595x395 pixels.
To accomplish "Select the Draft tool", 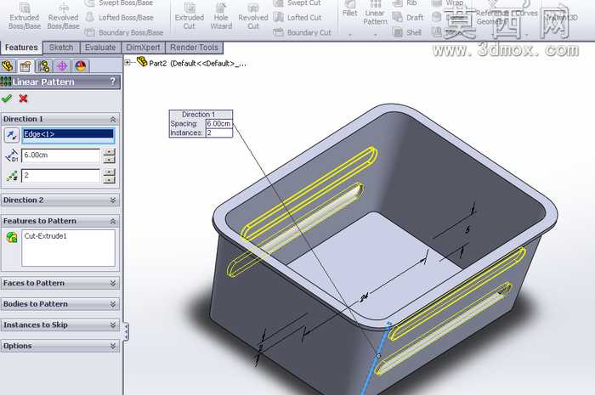I will [408, 18].
